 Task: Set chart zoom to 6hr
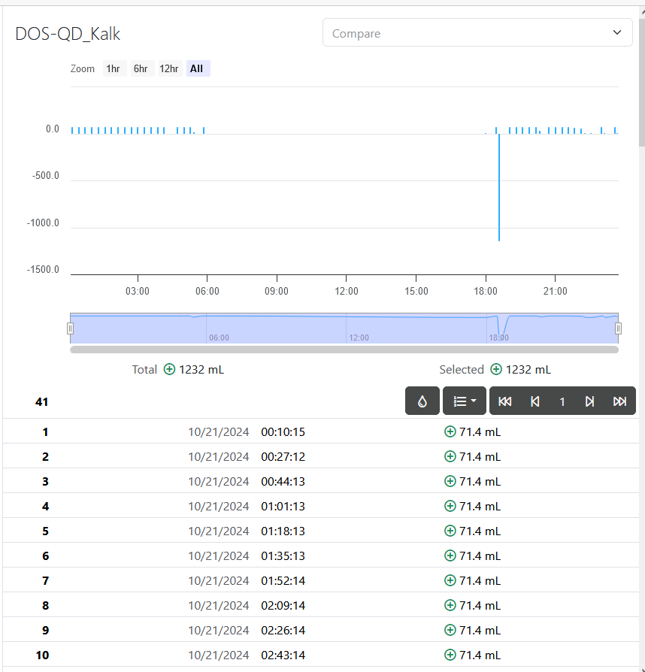coord(141,68)
